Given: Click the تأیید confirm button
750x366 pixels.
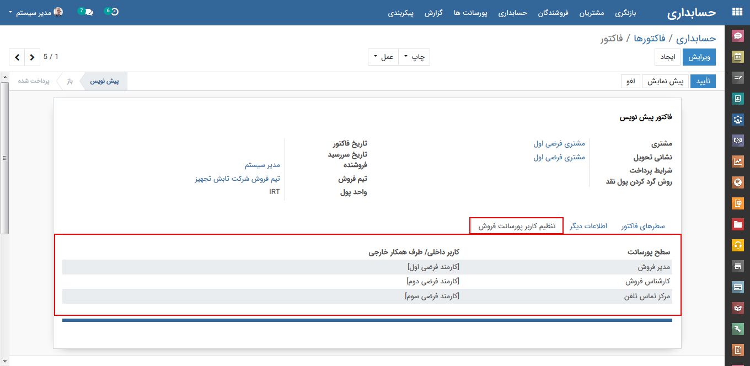Looking at the screenshot, I should 703,81.
